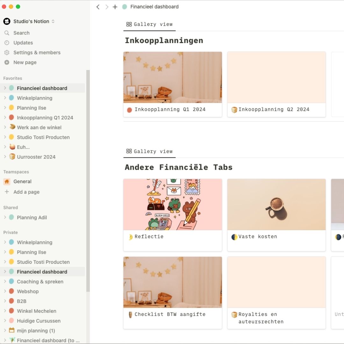The width and height of the screenshot is (344, 344).
Task: Click the back navigation arrow
Action: [x=98, y=7]
